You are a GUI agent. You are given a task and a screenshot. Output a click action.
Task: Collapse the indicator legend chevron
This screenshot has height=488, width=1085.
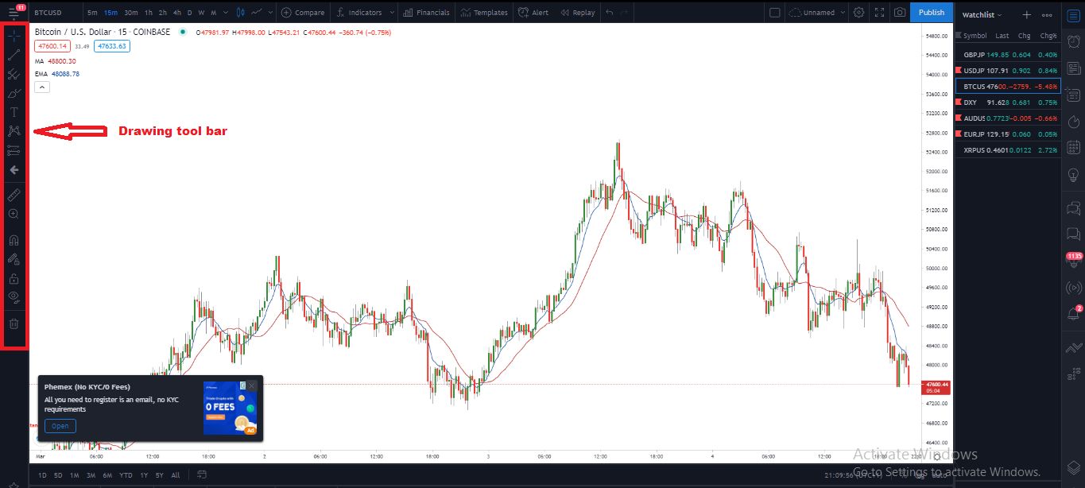tap(42, 87)
